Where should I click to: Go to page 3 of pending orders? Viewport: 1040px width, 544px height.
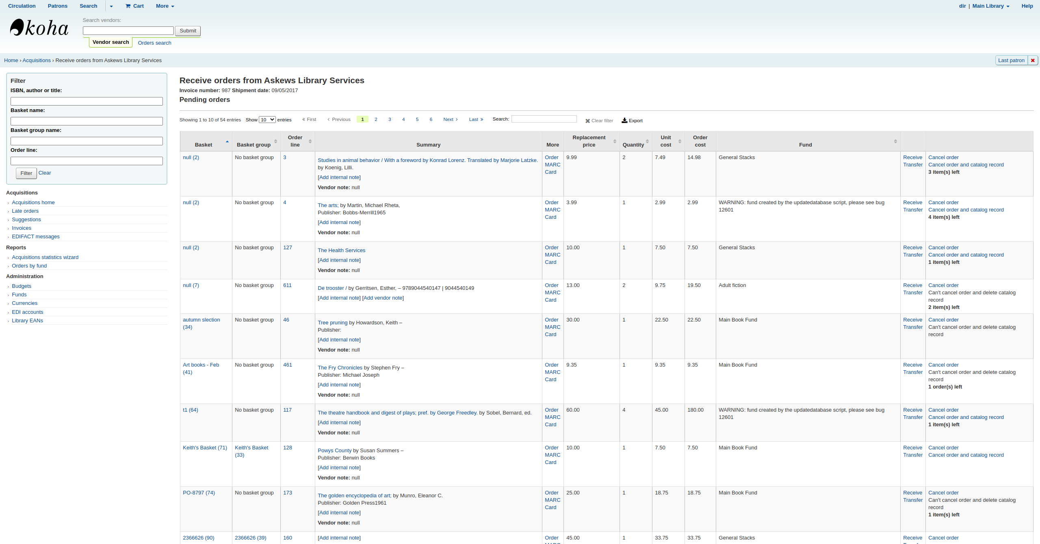pyautogui.click(x=390, y=119)
